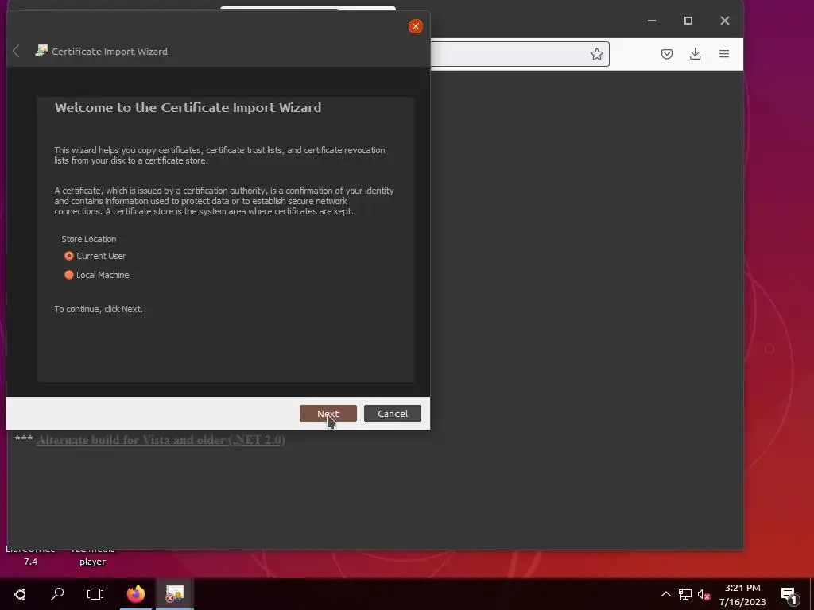This screenshot has height=610, width=814.
Task: Maximize the Firefox window
Action: click(x=688, y=21)
